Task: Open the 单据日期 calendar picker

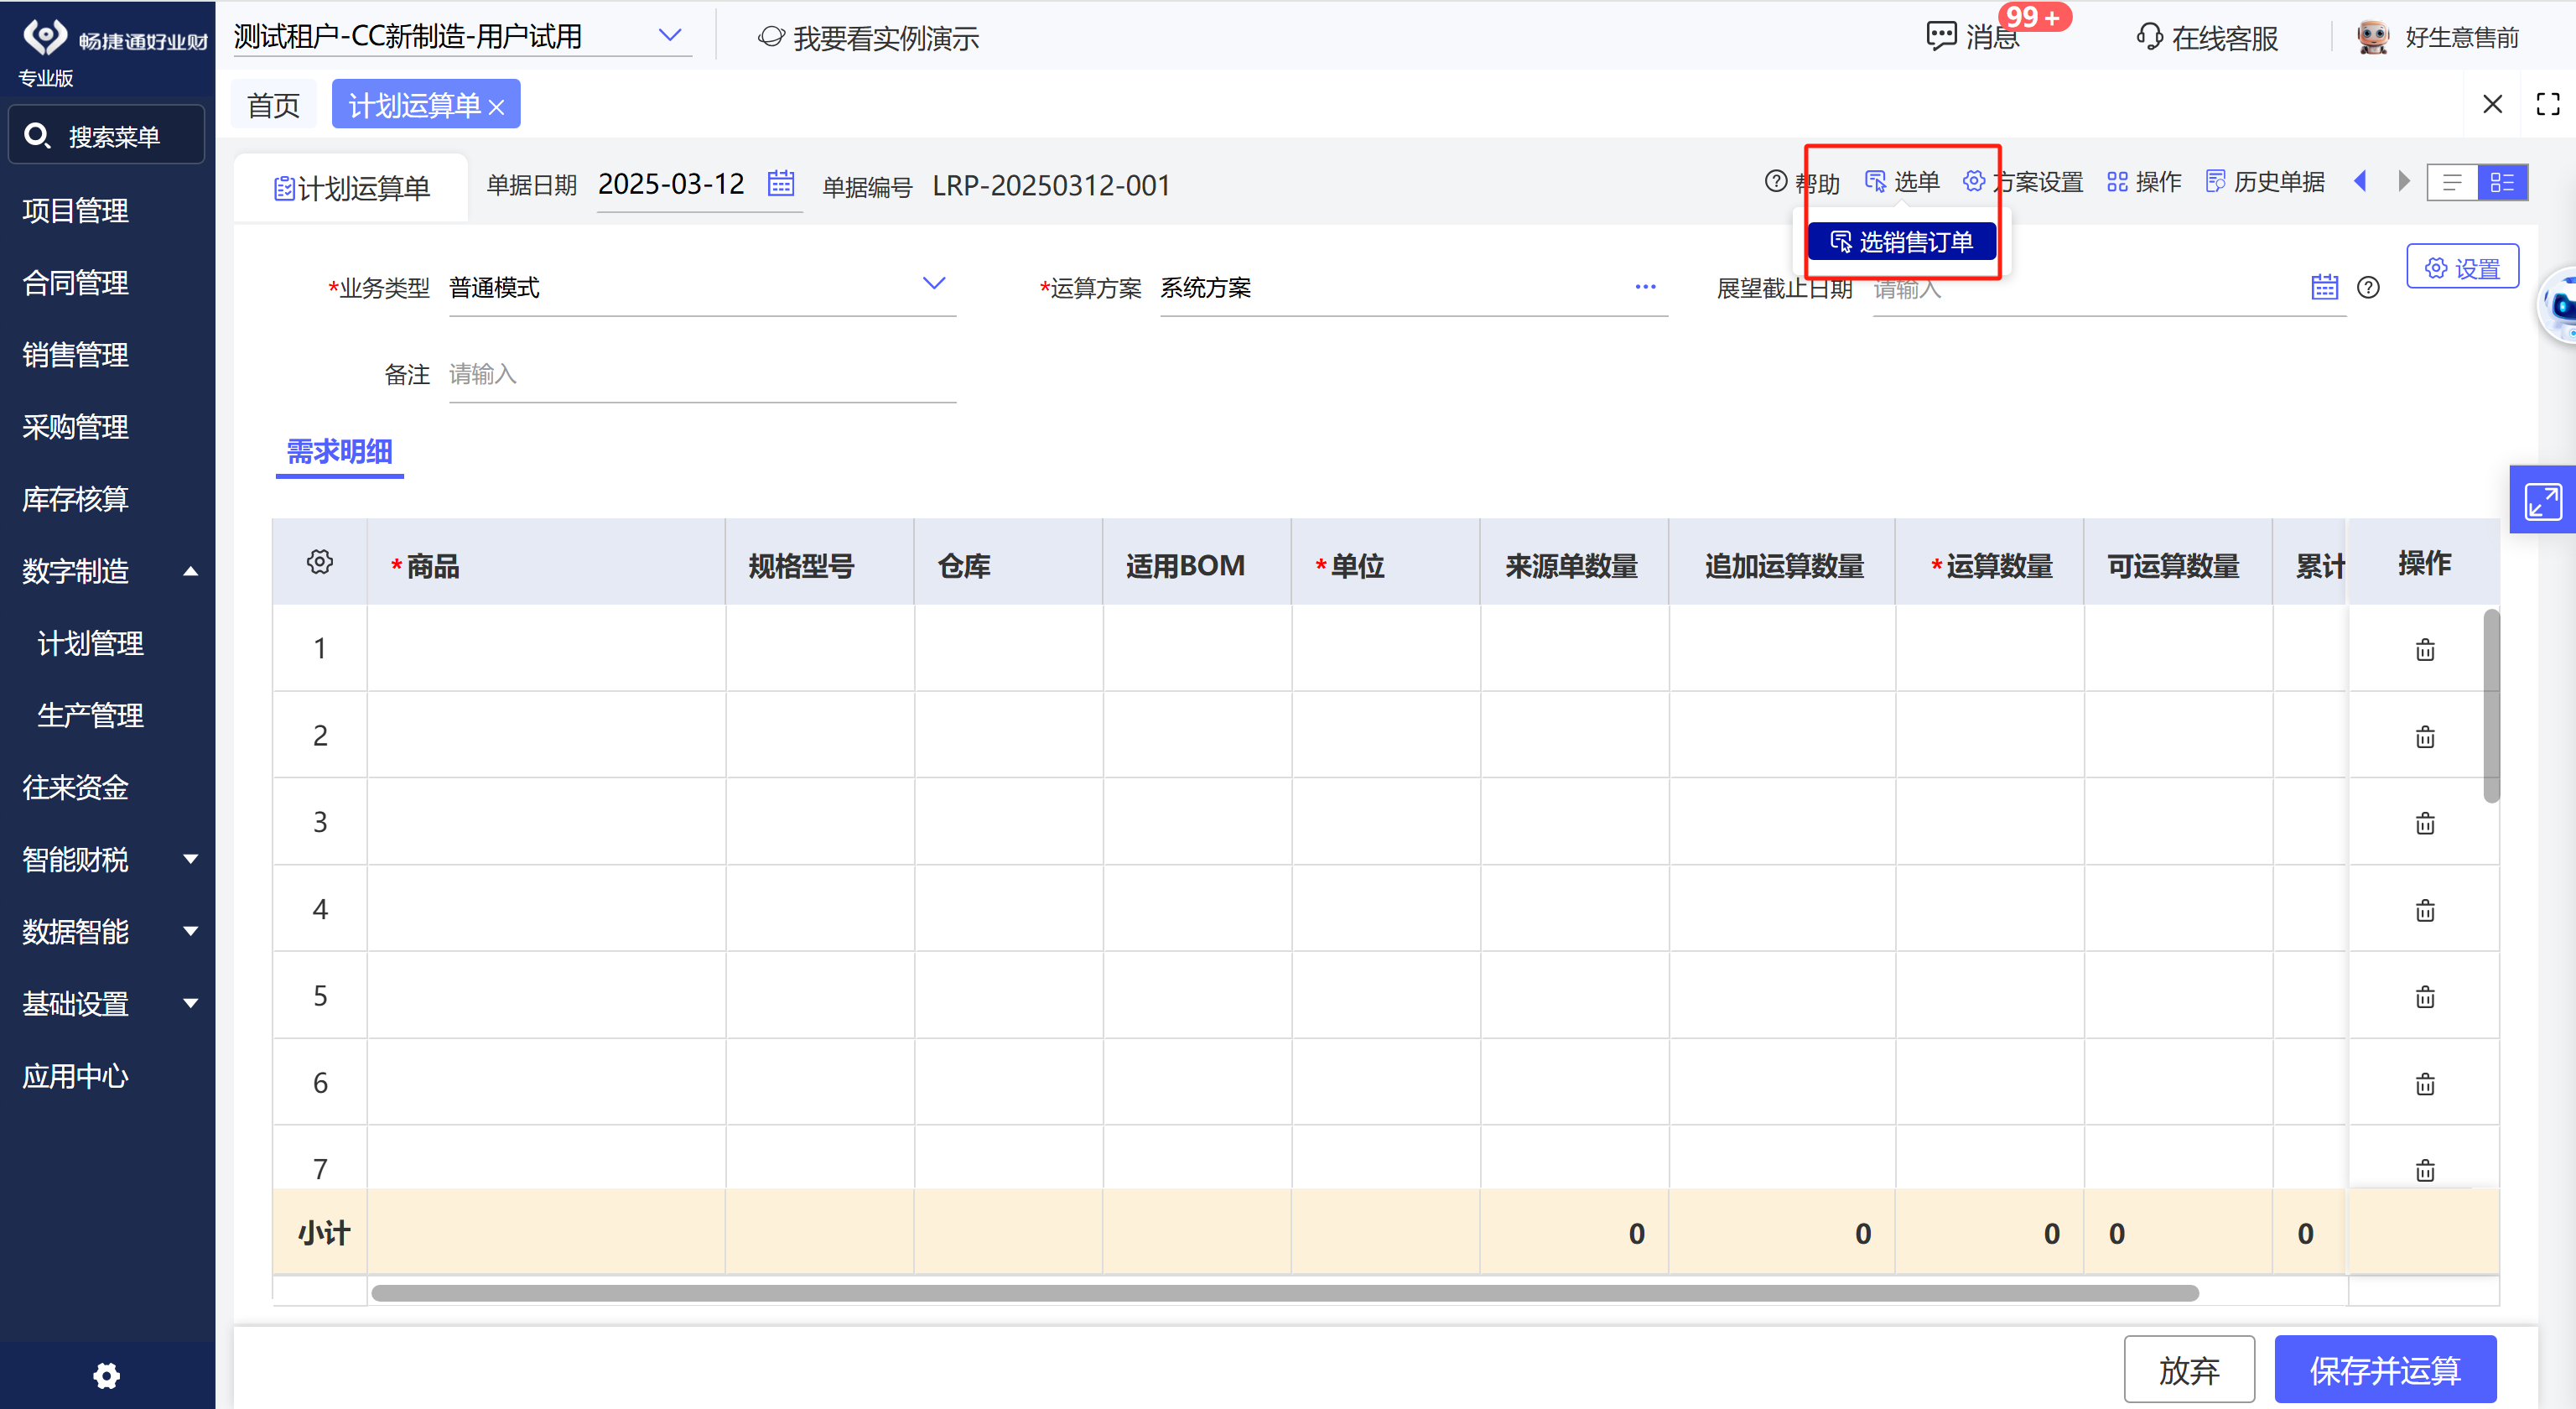Action: [x=781, y=184]
